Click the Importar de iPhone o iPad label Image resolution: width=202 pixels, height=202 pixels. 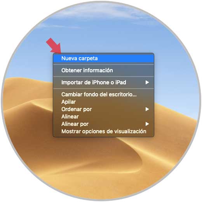click(x=94, y=82)
